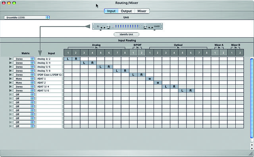
Task: Expand disclosure triangle of ADAT 2 row
Action: click(x=11, y=82)
